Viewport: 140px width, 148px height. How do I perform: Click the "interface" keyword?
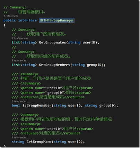point(27,20)
